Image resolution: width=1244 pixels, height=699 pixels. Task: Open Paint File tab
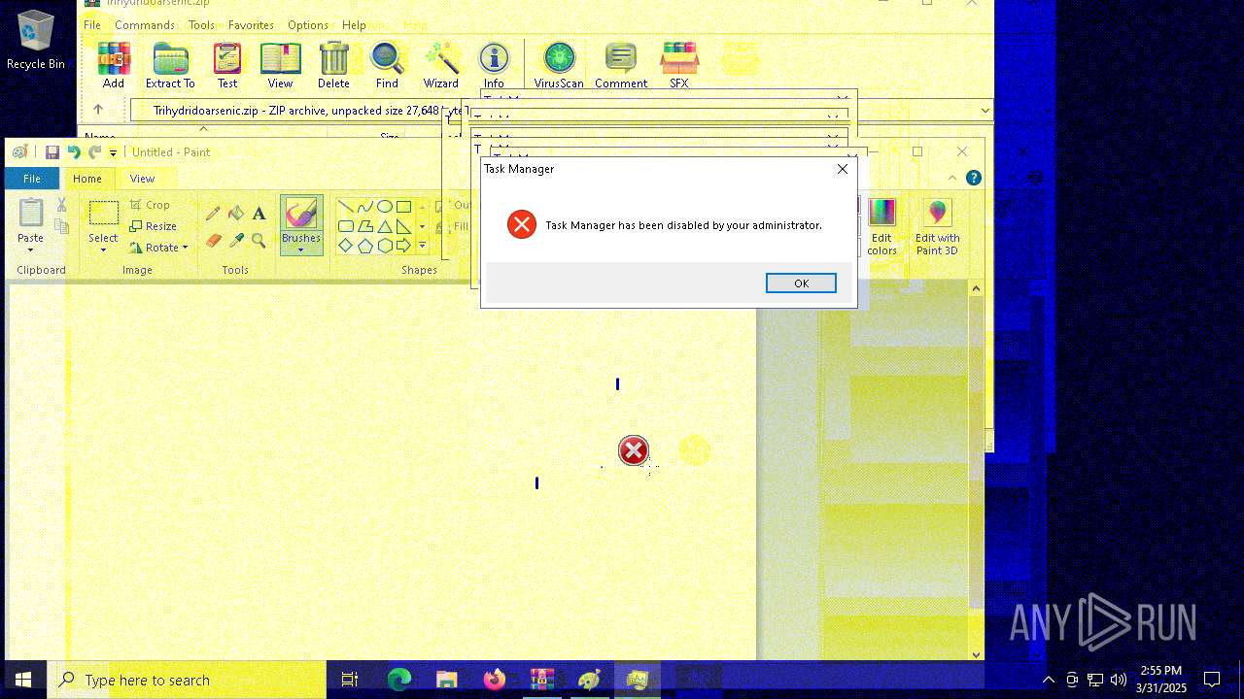pyautogui.click(x=32, y=179)
